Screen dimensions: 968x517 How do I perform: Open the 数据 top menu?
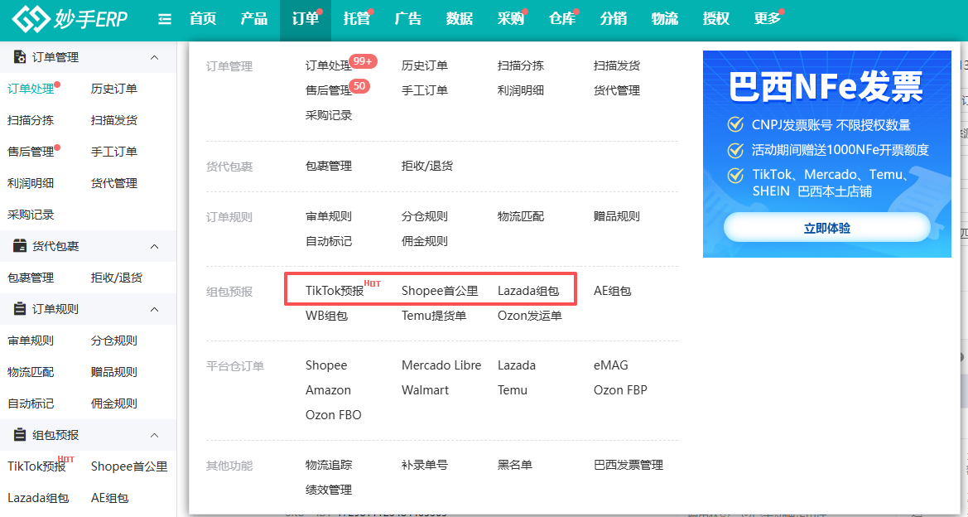point(460,19)
